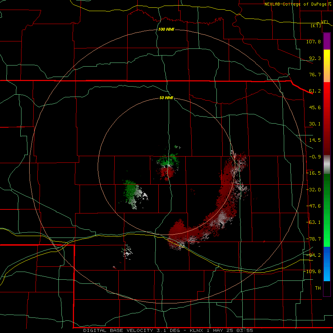Select the -94.2 scale value
Viewport: 333px width, 333px height.
313,255
